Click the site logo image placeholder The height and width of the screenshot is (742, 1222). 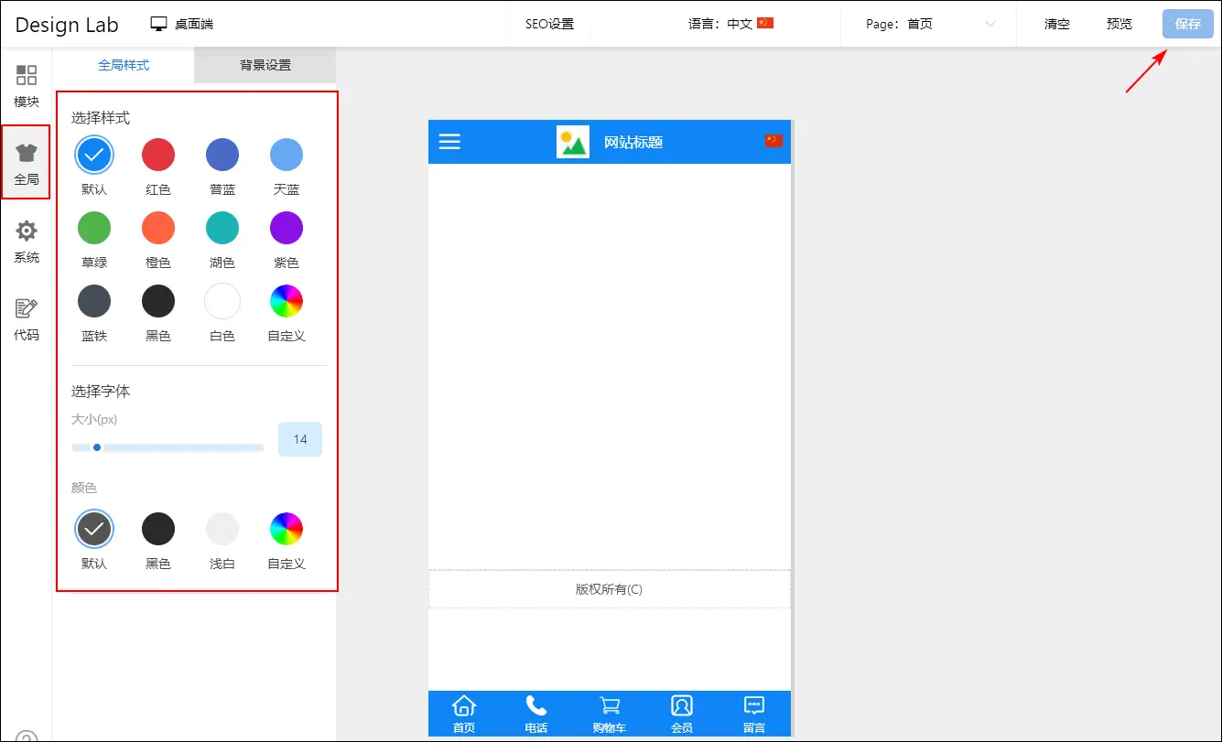573,142
